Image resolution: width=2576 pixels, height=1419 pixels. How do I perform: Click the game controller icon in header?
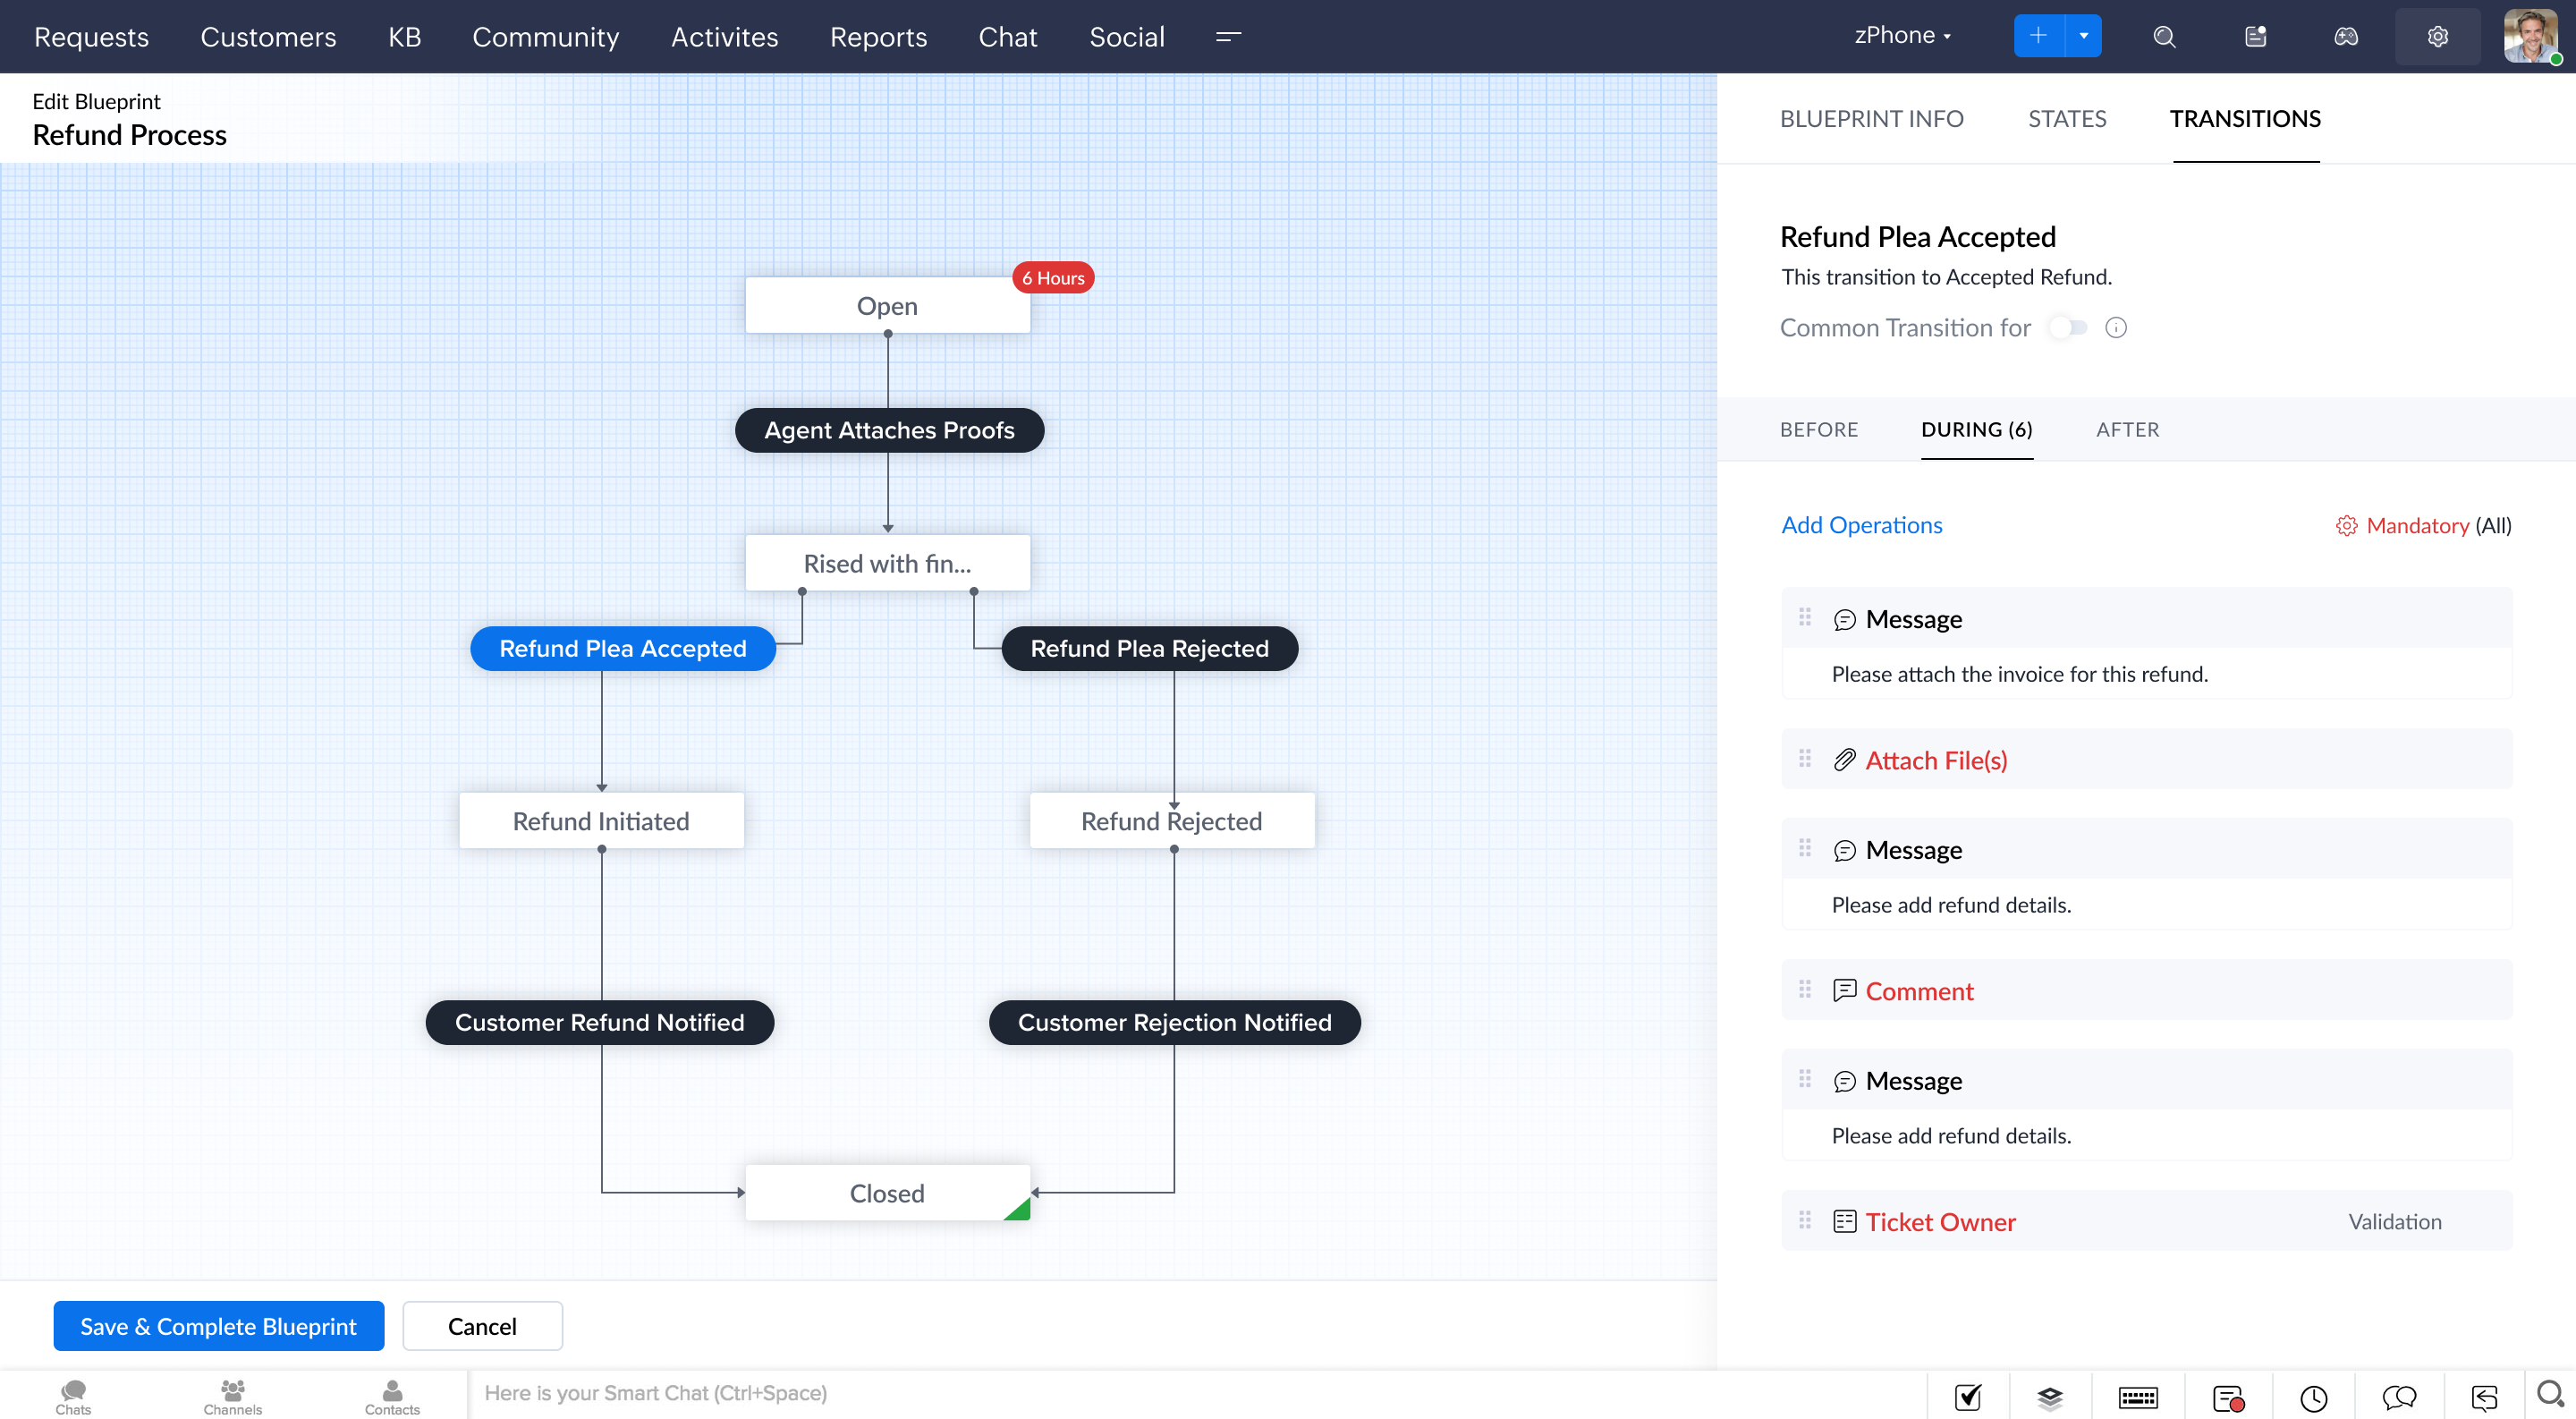[2346, 37]
